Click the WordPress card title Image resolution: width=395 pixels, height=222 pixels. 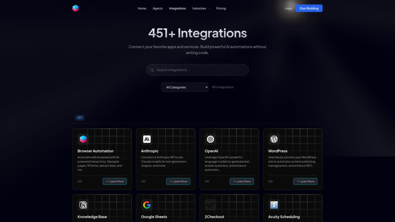tap(278, 151)
